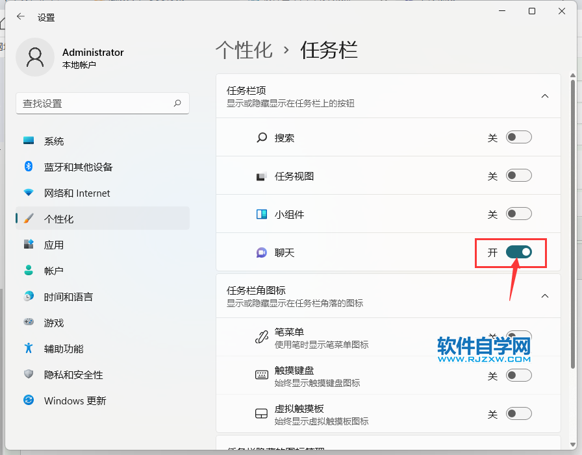Collapse the 任务栏项 section
This screenshot has width=582, height=455.
click(545, 96)
